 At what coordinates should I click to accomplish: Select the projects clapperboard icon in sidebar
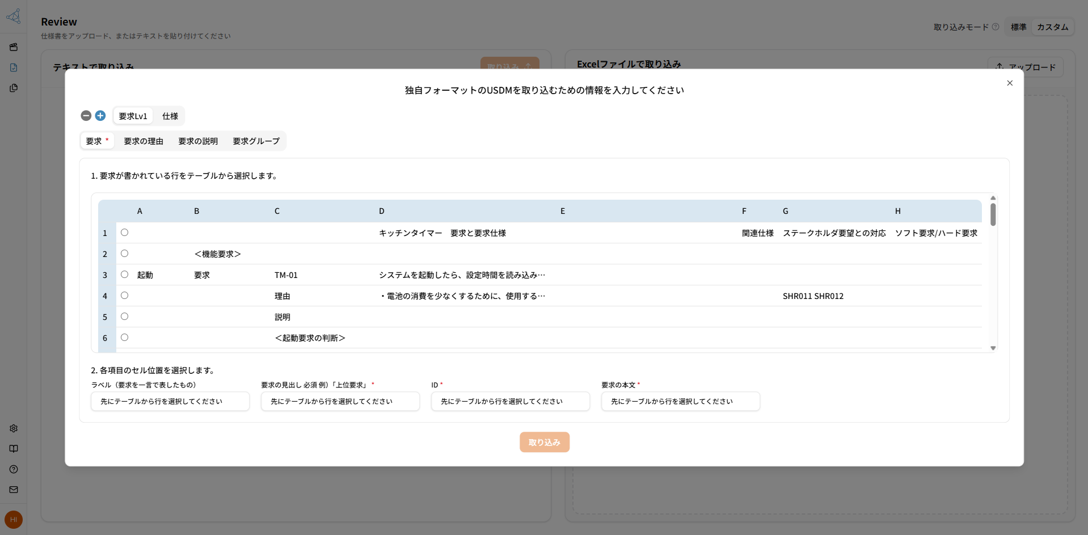pos(14,47)
